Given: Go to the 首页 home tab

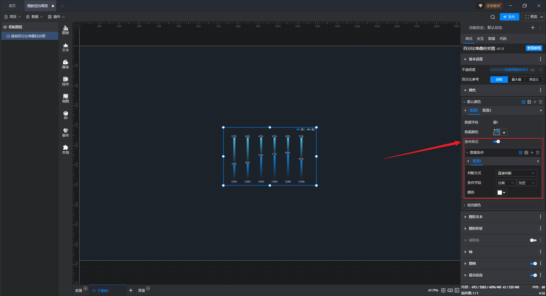Looking at the screenshot, I should [x=12, y=6].
